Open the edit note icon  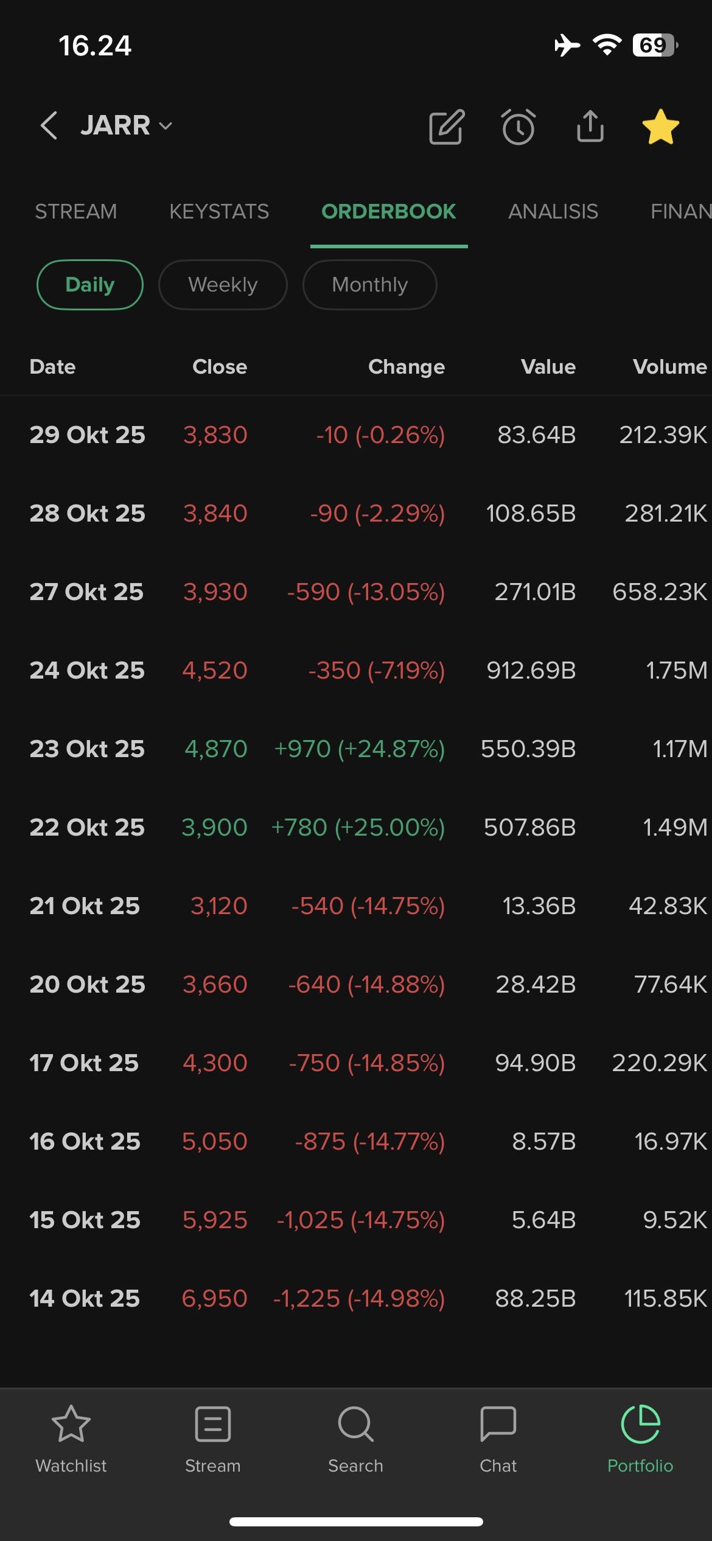tap(447, 127)
